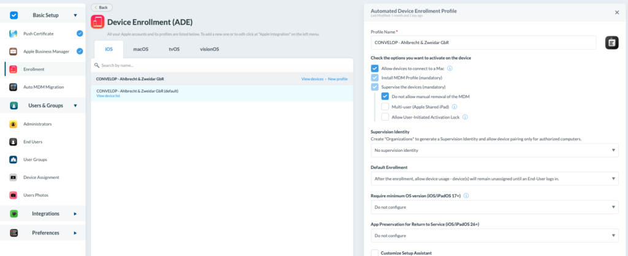Click the Auto MDM Migration icon
This screenshot has width=628, height=256.
[x=13, y=87]
